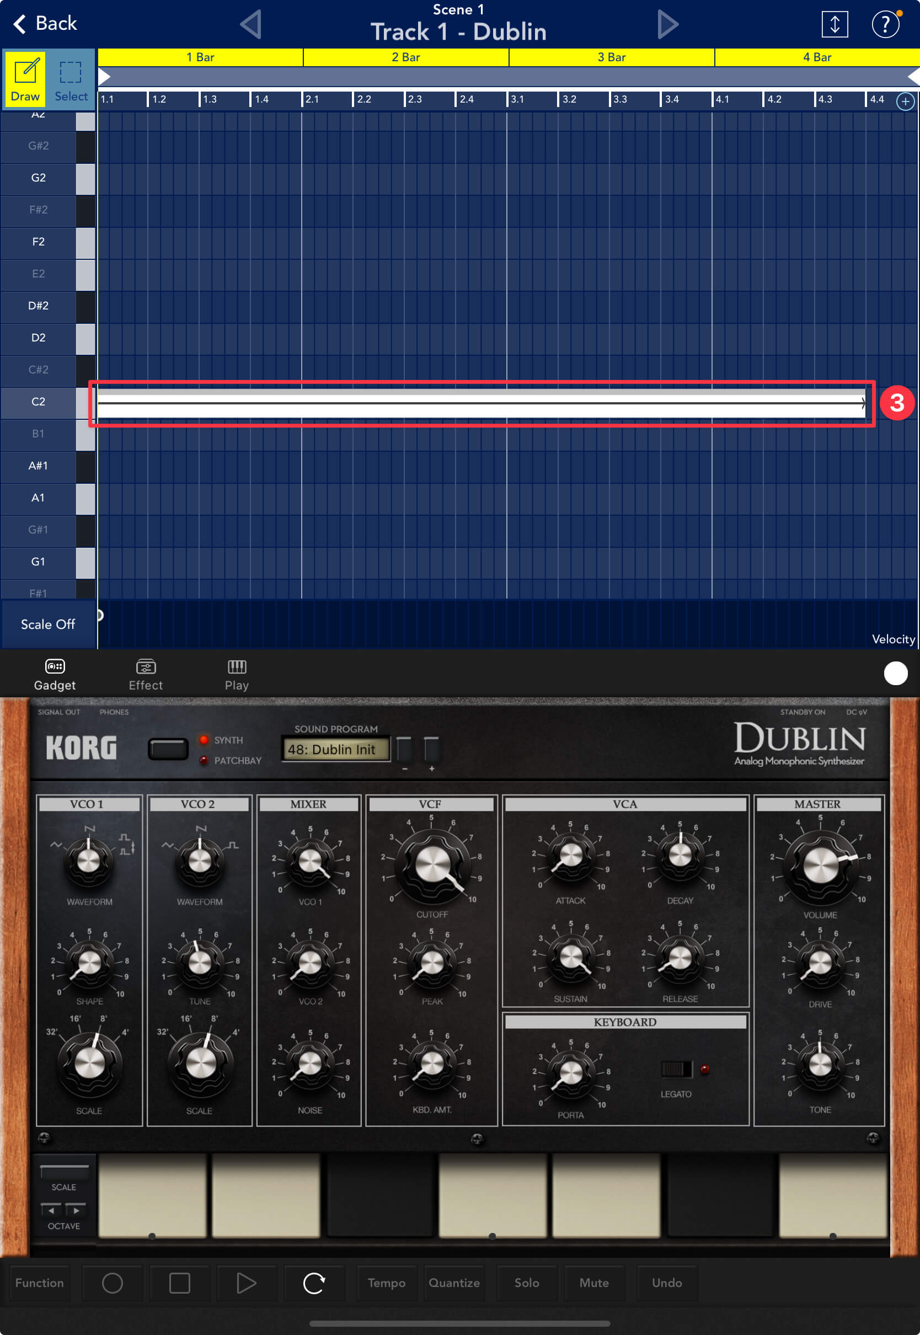The height and width of the screenshot is (1335, 920).
Task: Toggle the LEGATO switch
Action: [x=676, y=1069]
